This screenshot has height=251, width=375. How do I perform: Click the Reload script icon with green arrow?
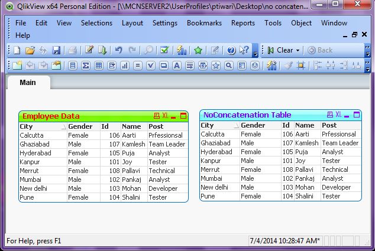[x=102, y=50]
